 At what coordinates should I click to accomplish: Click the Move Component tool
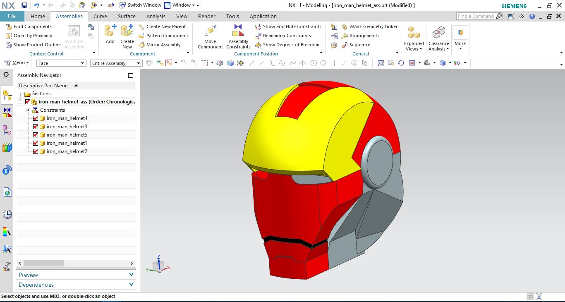coord(210,36)
